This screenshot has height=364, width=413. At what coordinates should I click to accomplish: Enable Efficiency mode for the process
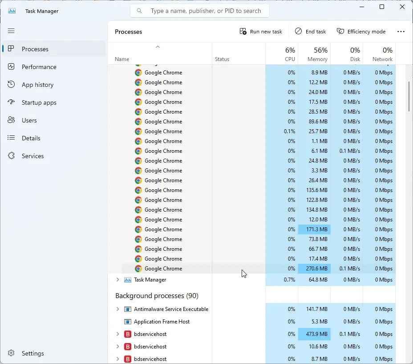tap(361, 32)
